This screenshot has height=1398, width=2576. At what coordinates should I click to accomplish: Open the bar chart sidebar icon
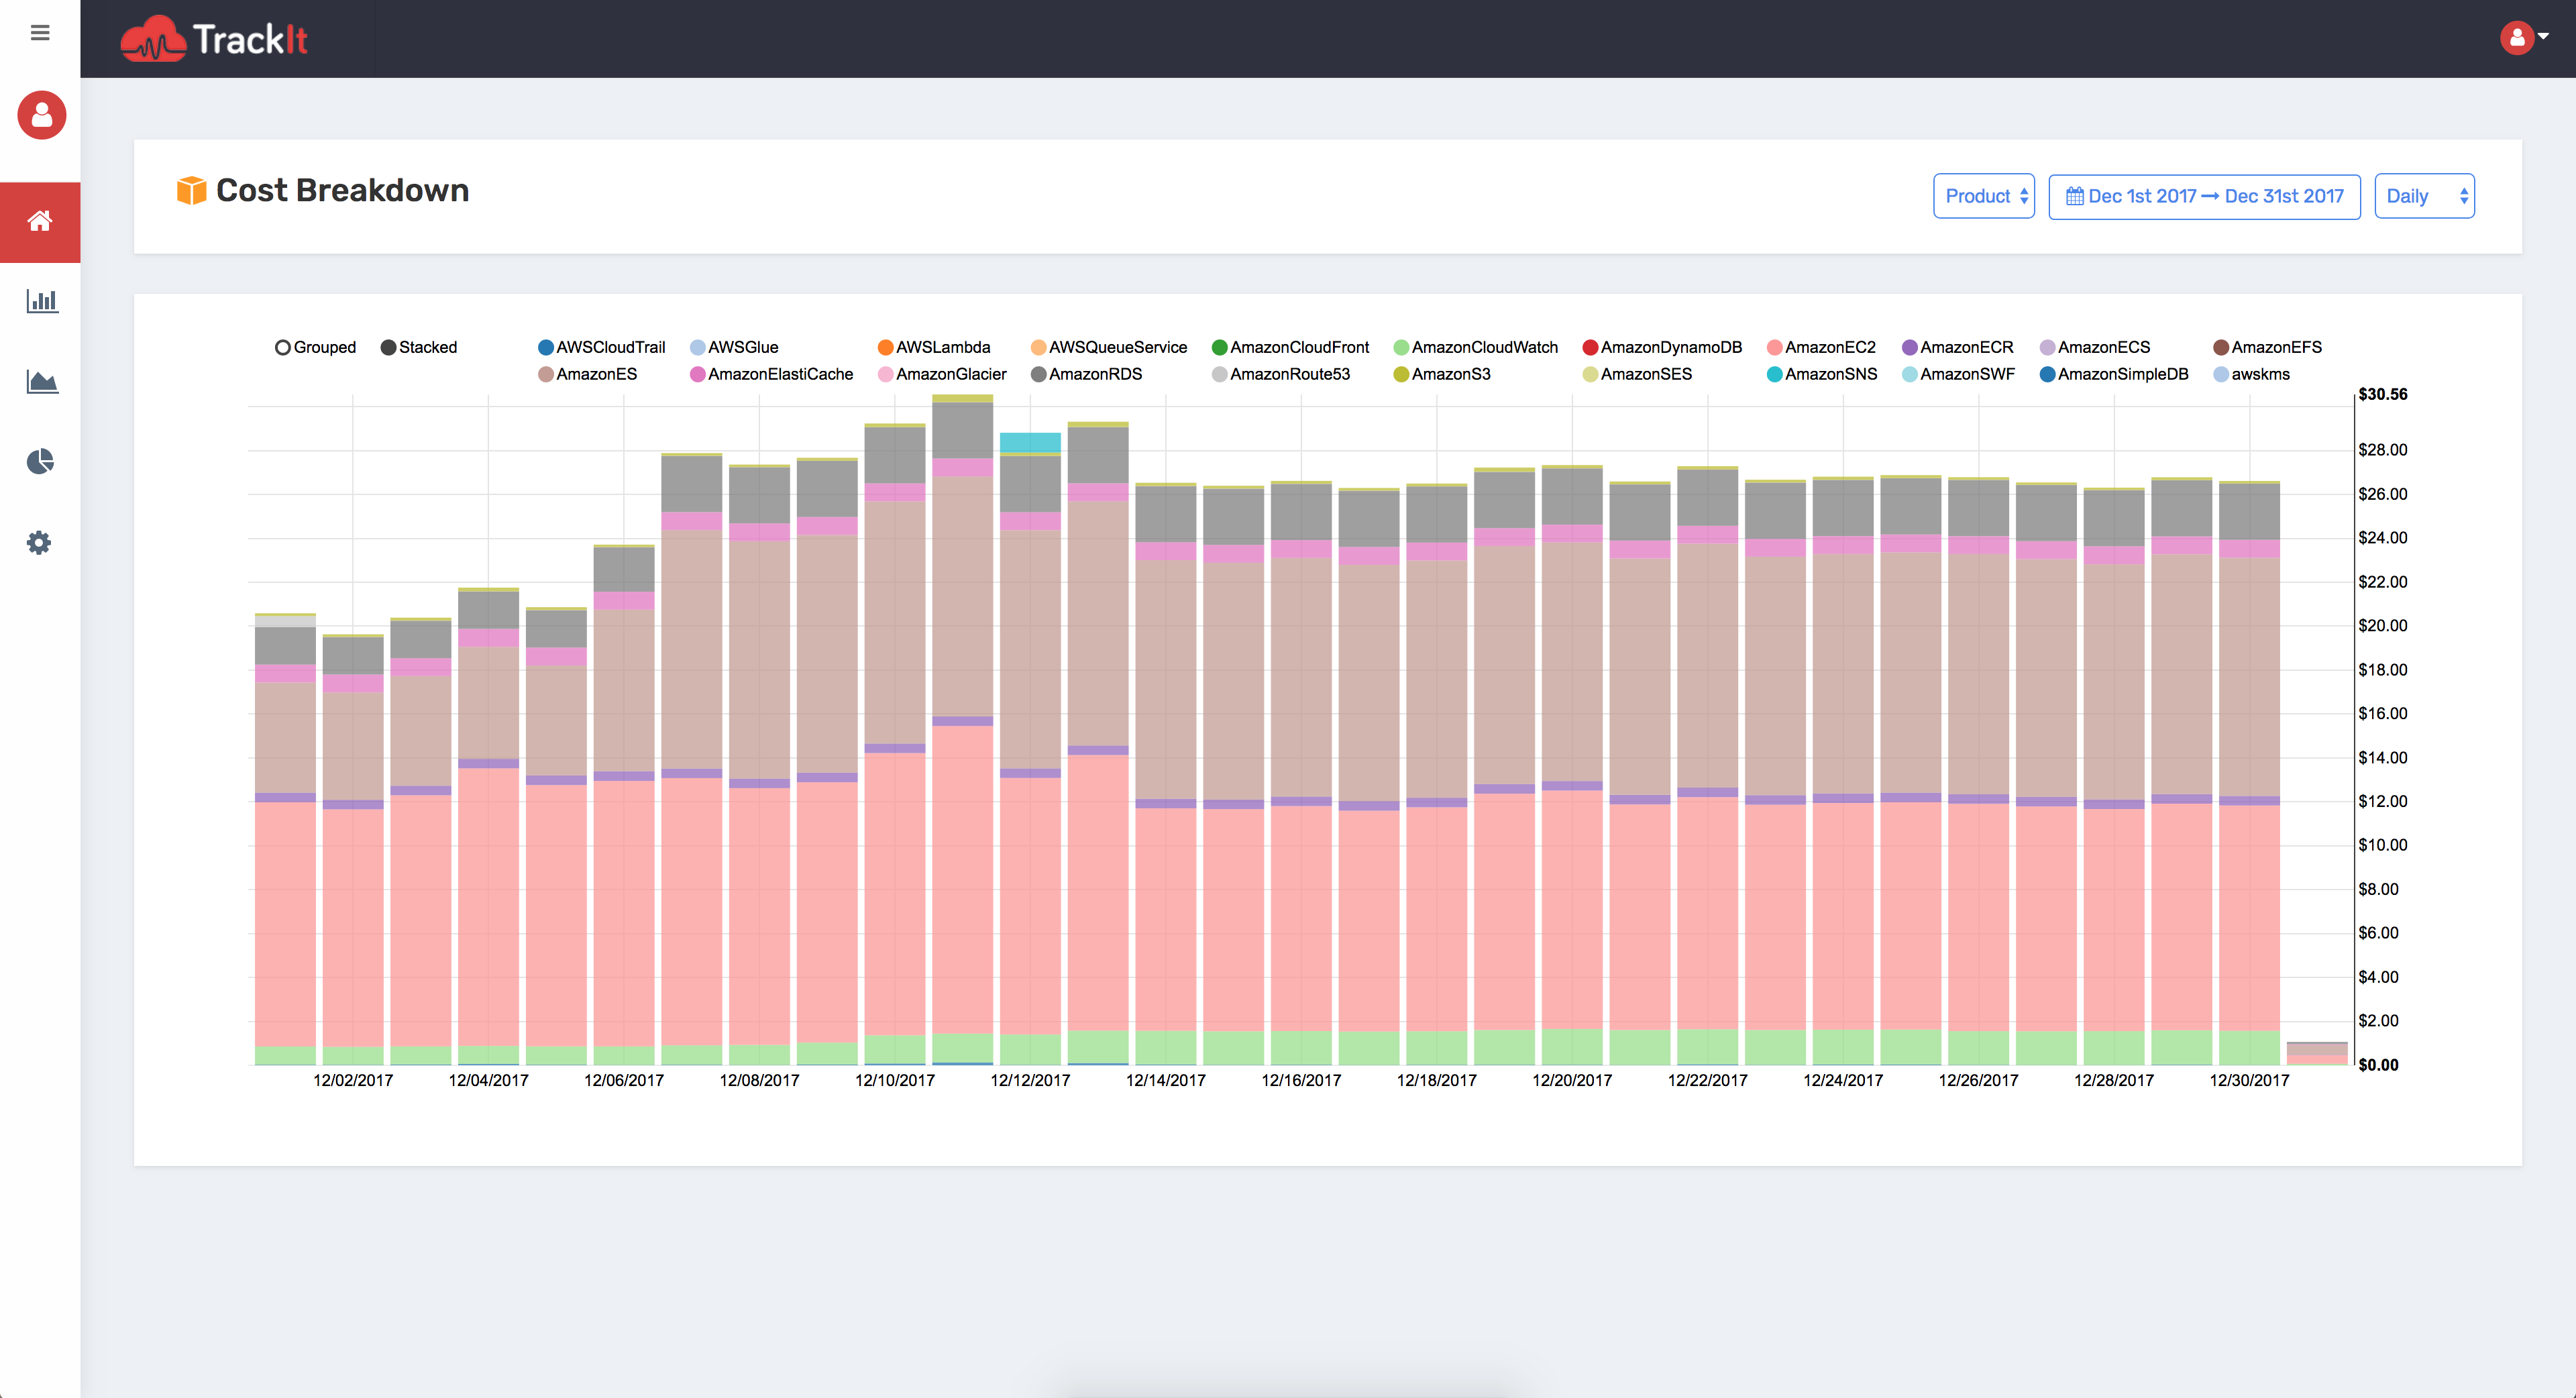[41, 301]
